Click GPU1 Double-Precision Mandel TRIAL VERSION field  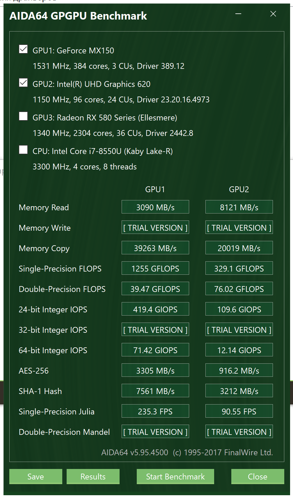point(155,432)
